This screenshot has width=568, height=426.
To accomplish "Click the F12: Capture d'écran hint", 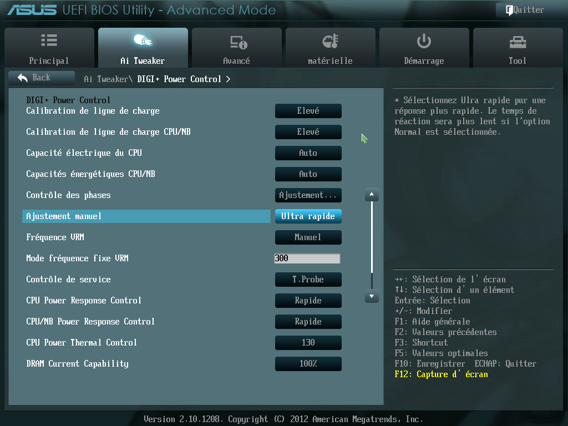I will (x=441, y=374).
